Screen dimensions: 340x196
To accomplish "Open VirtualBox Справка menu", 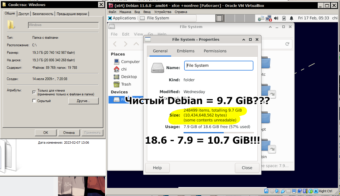I will tap(181, 12).
